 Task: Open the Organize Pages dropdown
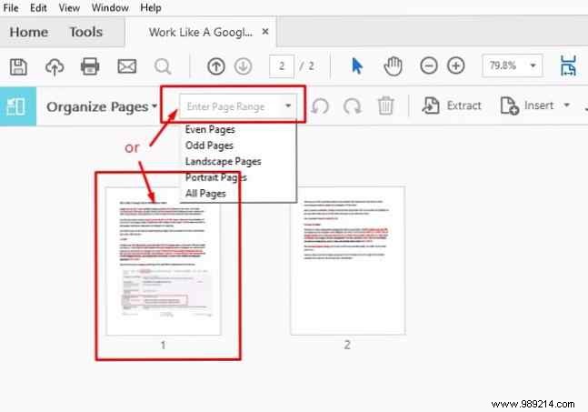(x=102, y=106)
